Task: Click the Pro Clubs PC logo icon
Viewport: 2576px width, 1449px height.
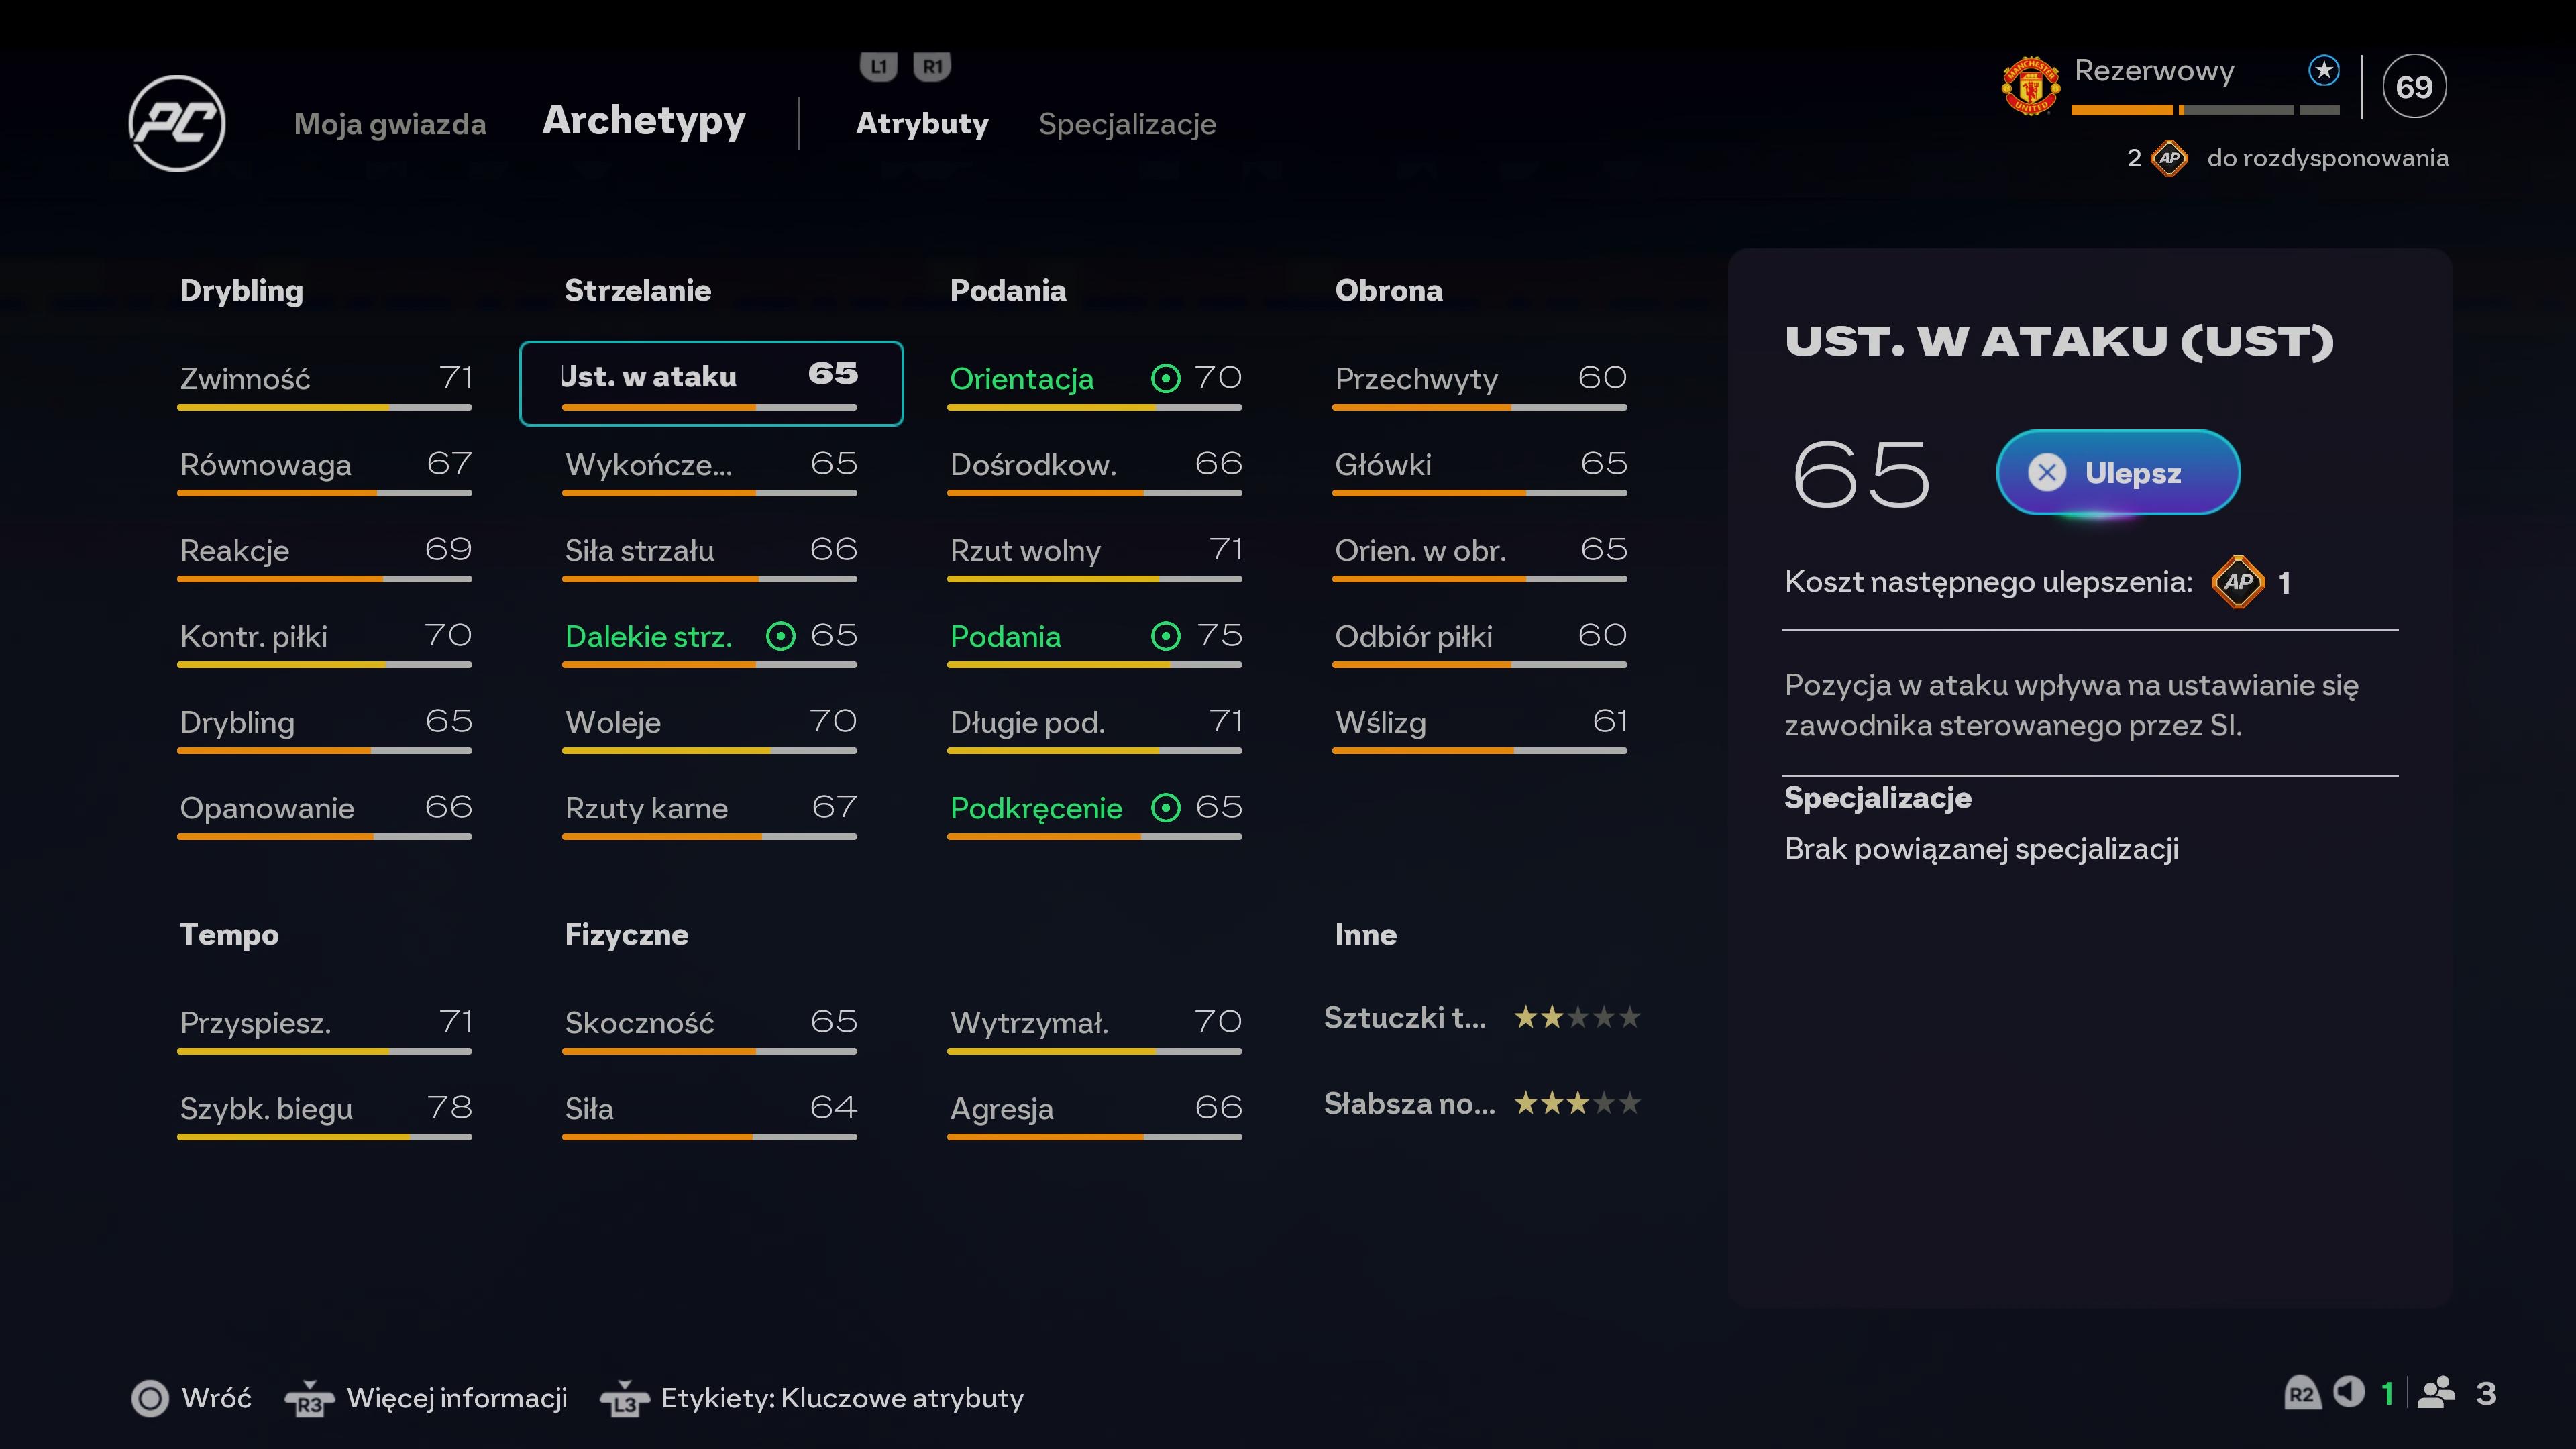Action: point(177,123)
